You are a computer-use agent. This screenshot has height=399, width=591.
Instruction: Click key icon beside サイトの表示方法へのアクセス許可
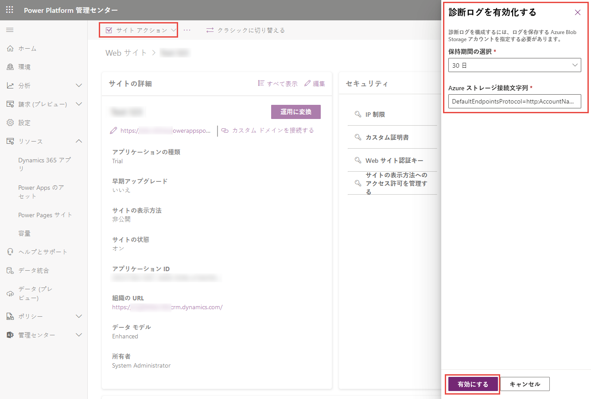coord(358,183)
